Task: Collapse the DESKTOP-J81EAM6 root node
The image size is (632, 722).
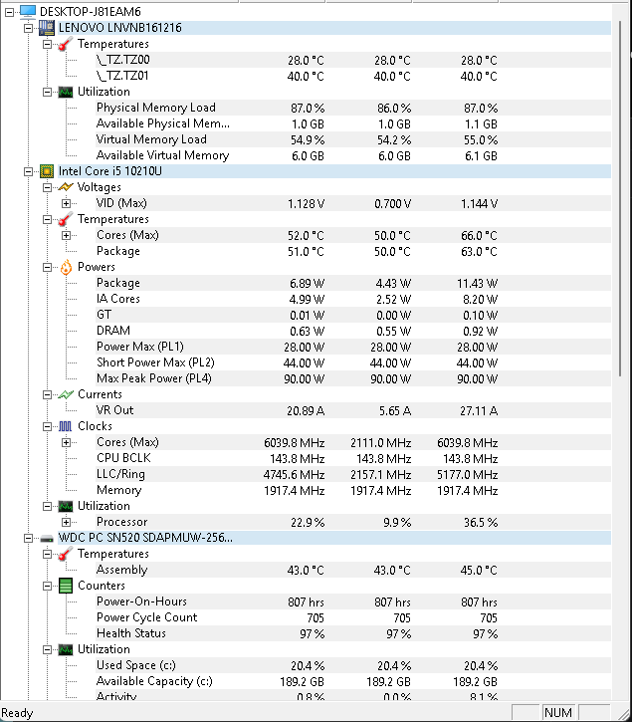Action: tap(9, 12)
